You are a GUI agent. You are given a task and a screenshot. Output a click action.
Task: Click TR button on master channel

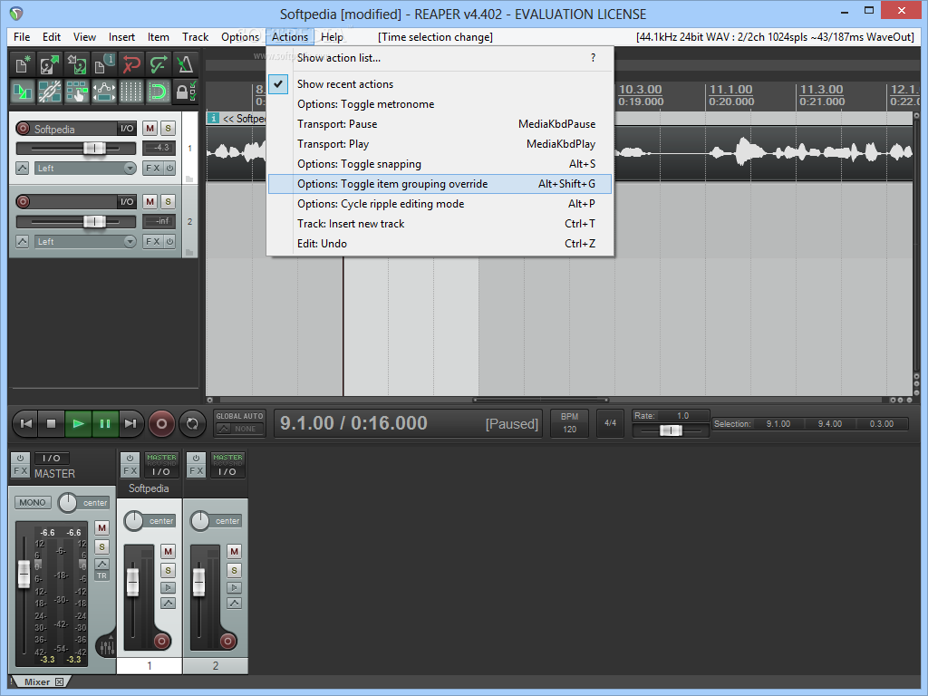[x=101, y=575]
